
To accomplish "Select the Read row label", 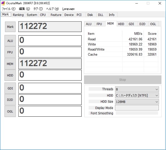I will pyautogui.click(x=92, y=39).
